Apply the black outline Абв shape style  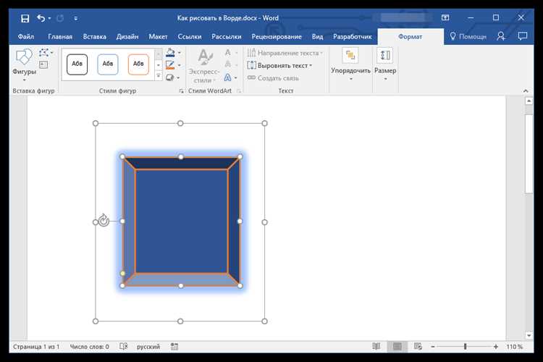[x=77, y=64]
